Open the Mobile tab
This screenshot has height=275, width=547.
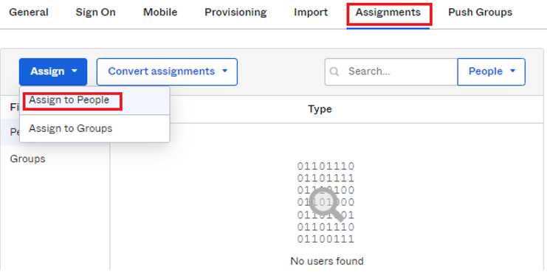click(x=160, y=13)
